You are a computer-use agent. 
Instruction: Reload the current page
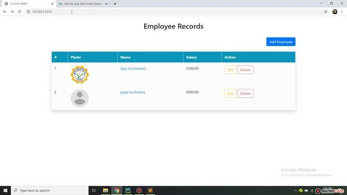[20, 12]
